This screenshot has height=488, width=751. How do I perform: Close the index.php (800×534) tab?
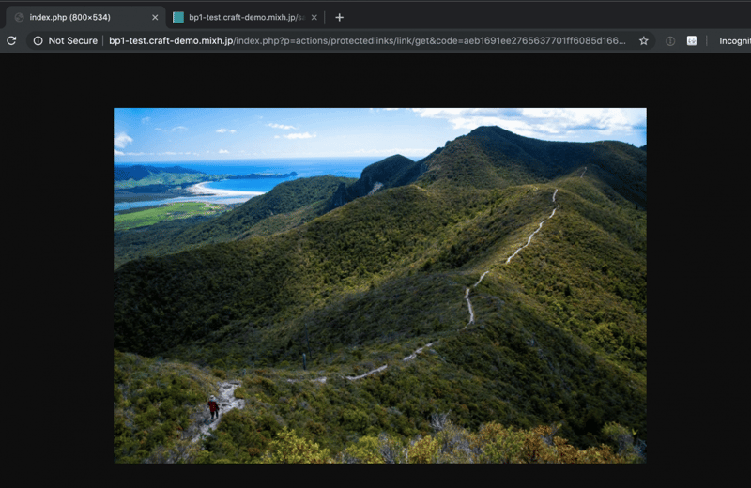[155, 17]
